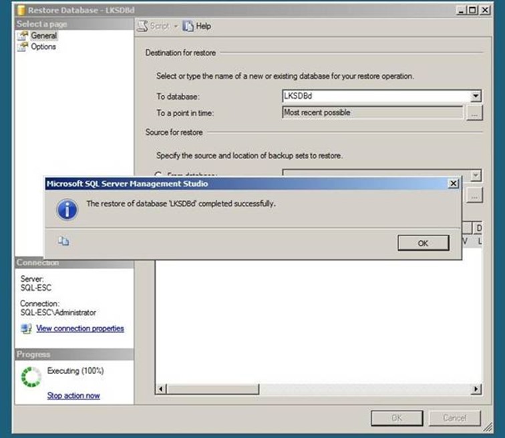505x438 pixels.
Task: Expand the To database dropdown
Action: tap(476, 95)
